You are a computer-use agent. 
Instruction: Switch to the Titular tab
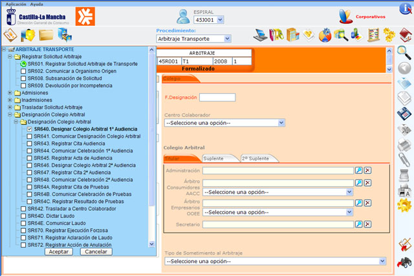pyautogui.click(x=182, y=158)
